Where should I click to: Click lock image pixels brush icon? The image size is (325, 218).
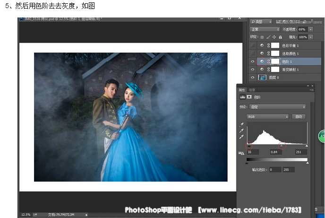268,37
